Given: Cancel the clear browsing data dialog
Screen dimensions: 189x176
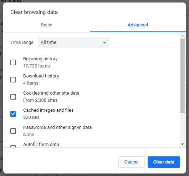Looking at the screenshot, I should click(x=132, y=162).
